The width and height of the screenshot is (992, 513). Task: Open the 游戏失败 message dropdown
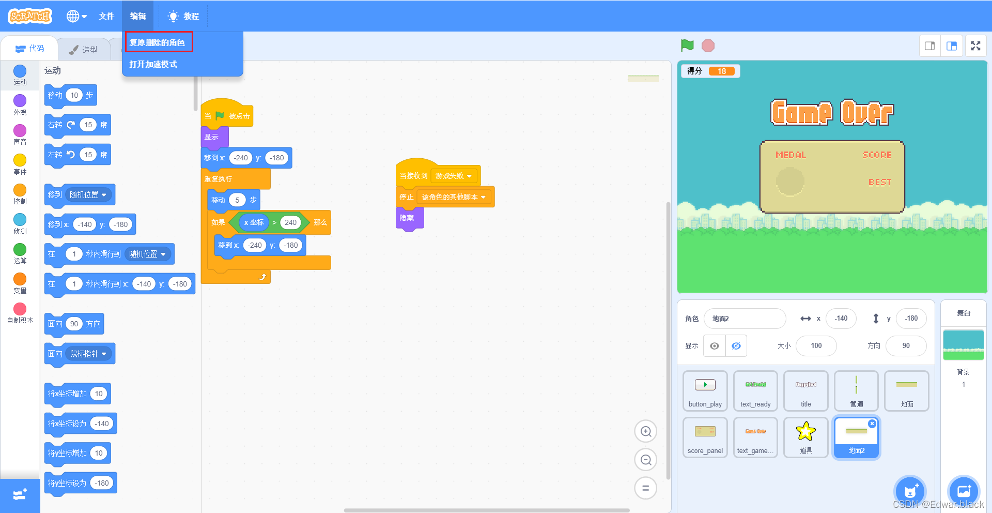[454, 176]
